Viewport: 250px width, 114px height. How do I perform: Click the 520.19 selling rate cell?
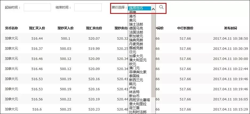pos(94,99)
